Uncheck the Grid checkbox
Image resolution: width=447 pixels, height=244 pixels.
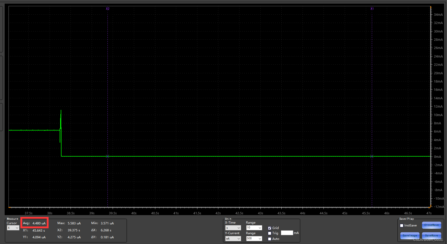(270, 228)
